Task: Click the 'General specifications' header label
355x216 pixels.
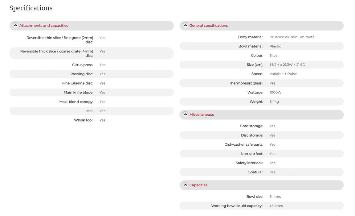Action: pos(209,26)
